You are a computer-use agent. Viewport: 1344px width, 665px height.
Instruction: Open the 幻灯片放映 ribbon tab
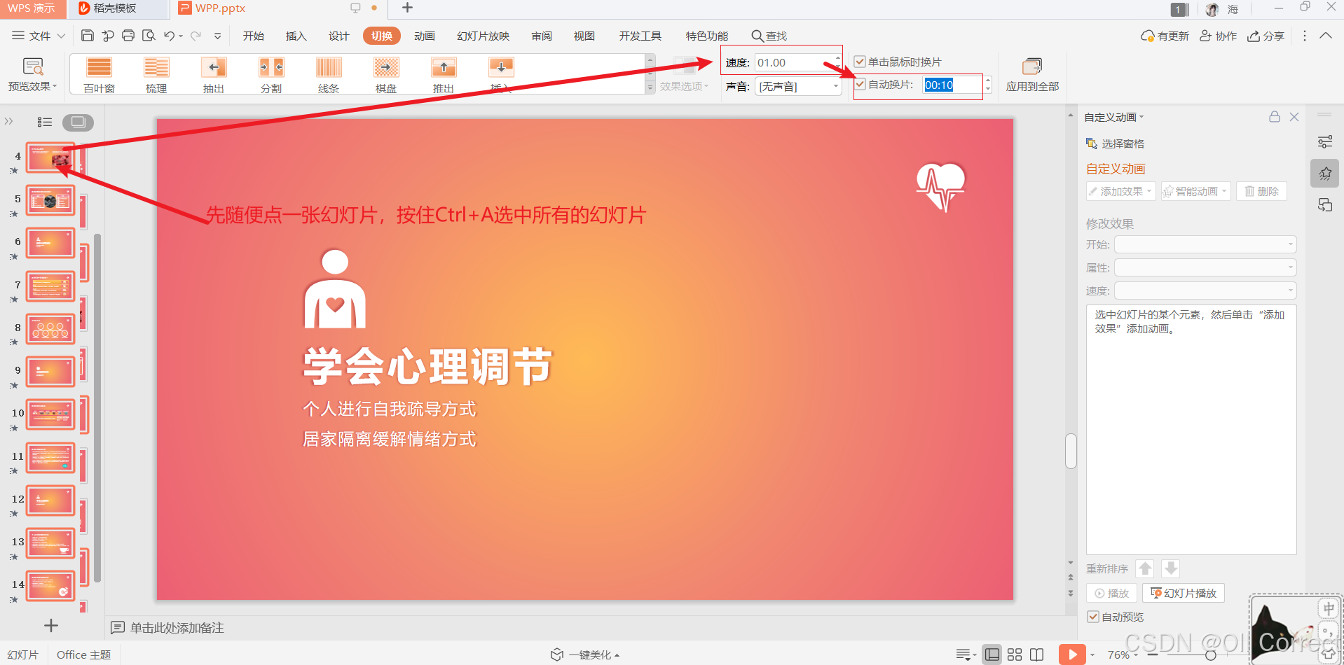point(483,36)
